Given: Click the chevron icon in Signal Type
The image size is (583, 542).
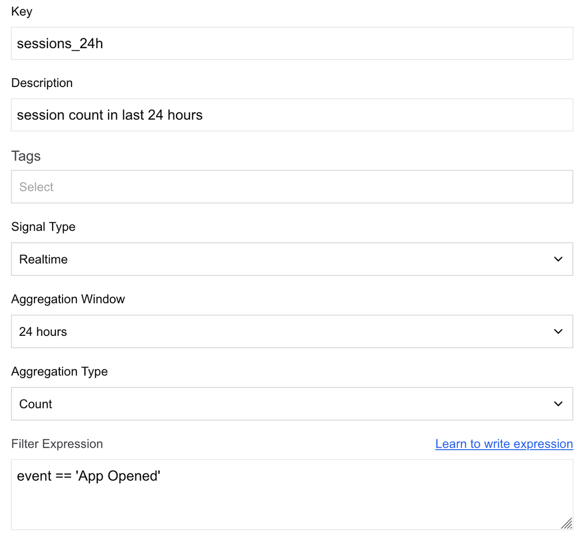Looking at the screenshot, I should [558, 259].
